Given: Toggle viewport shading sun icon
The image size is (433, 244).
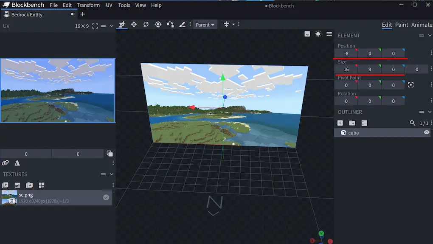Looking at the screenshot, I should tap(318, 34).
